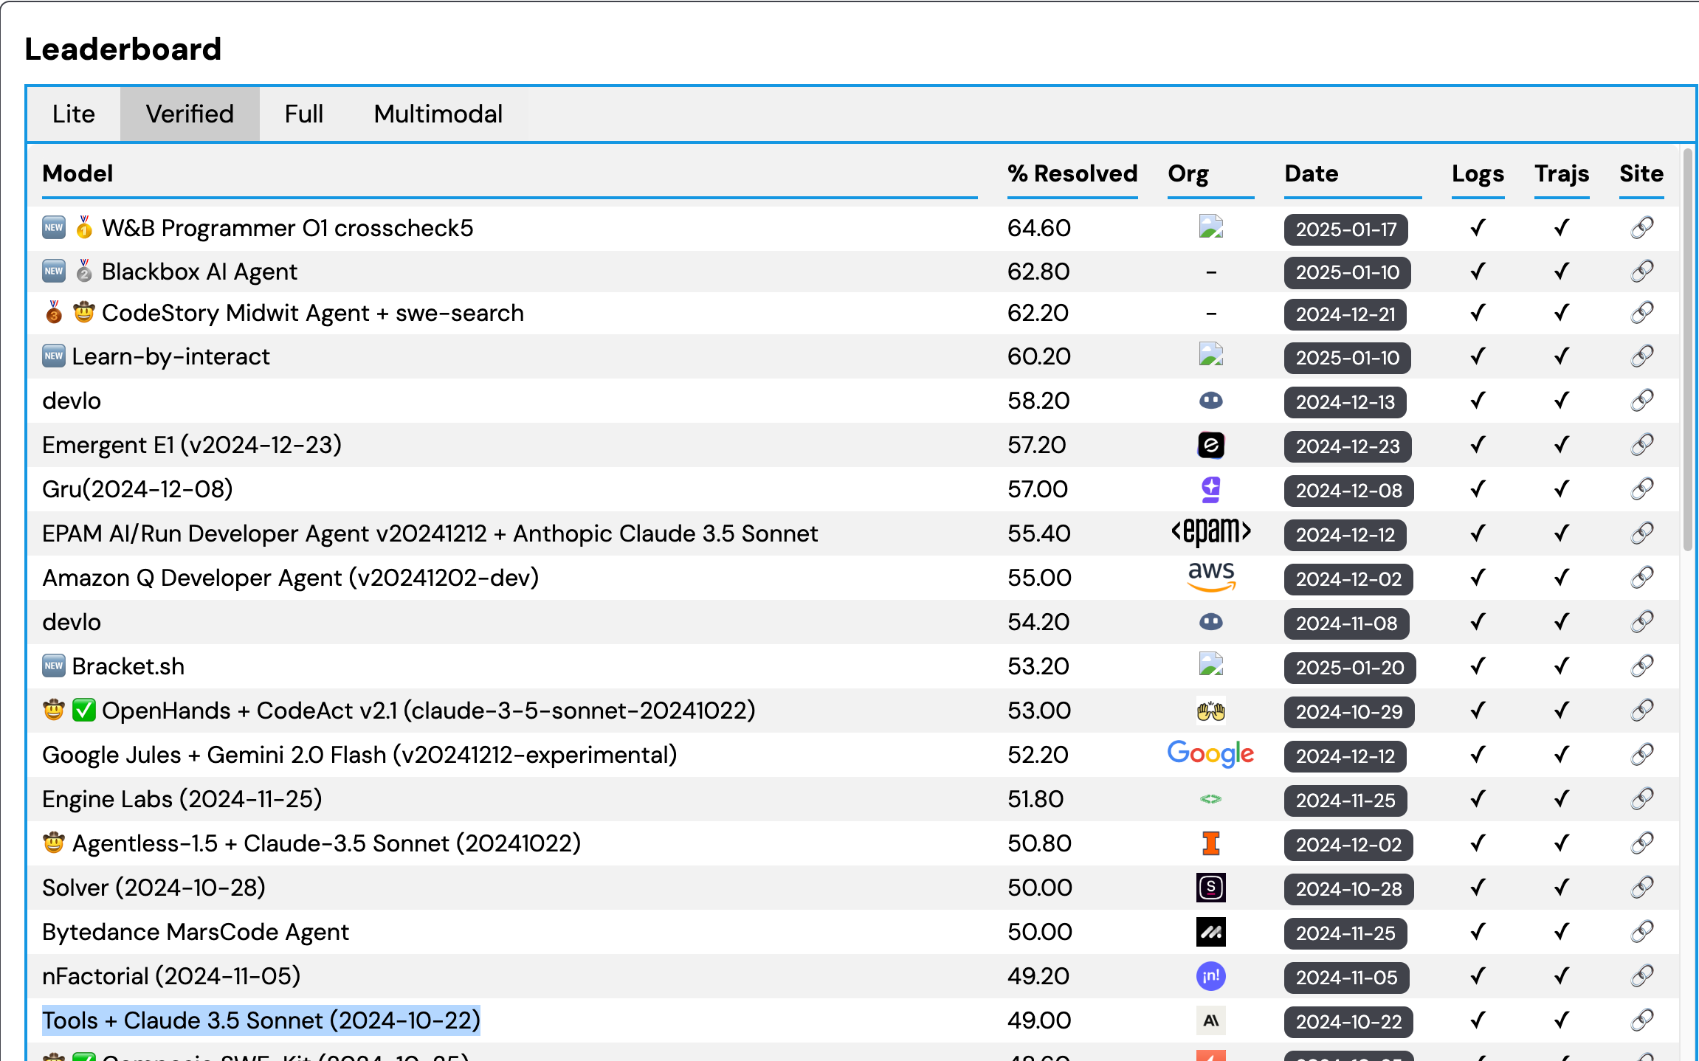Open site link for Gru(2024-12-08)

point(1641,489)
